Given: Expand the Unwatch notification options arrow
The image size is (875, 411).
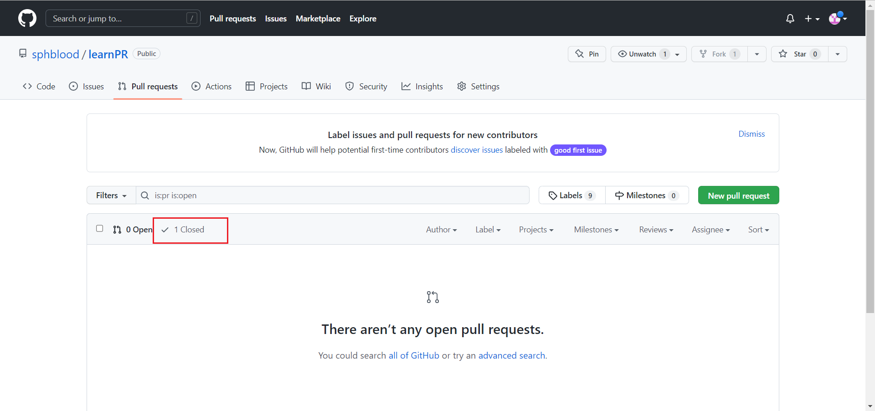Looking at the screenshot, I should click(x=678, y=54).
